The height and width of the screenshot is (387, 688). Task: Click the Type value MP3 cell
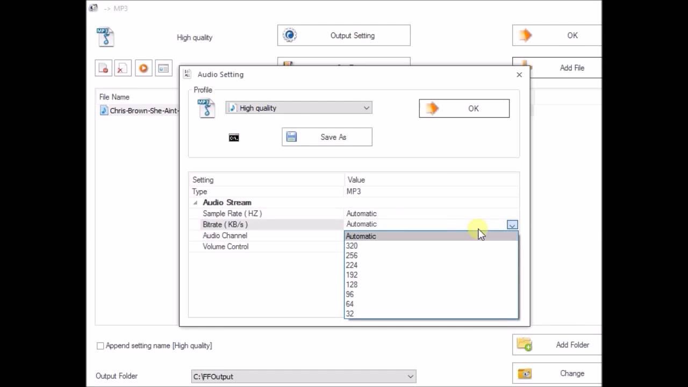click(432, 191)
